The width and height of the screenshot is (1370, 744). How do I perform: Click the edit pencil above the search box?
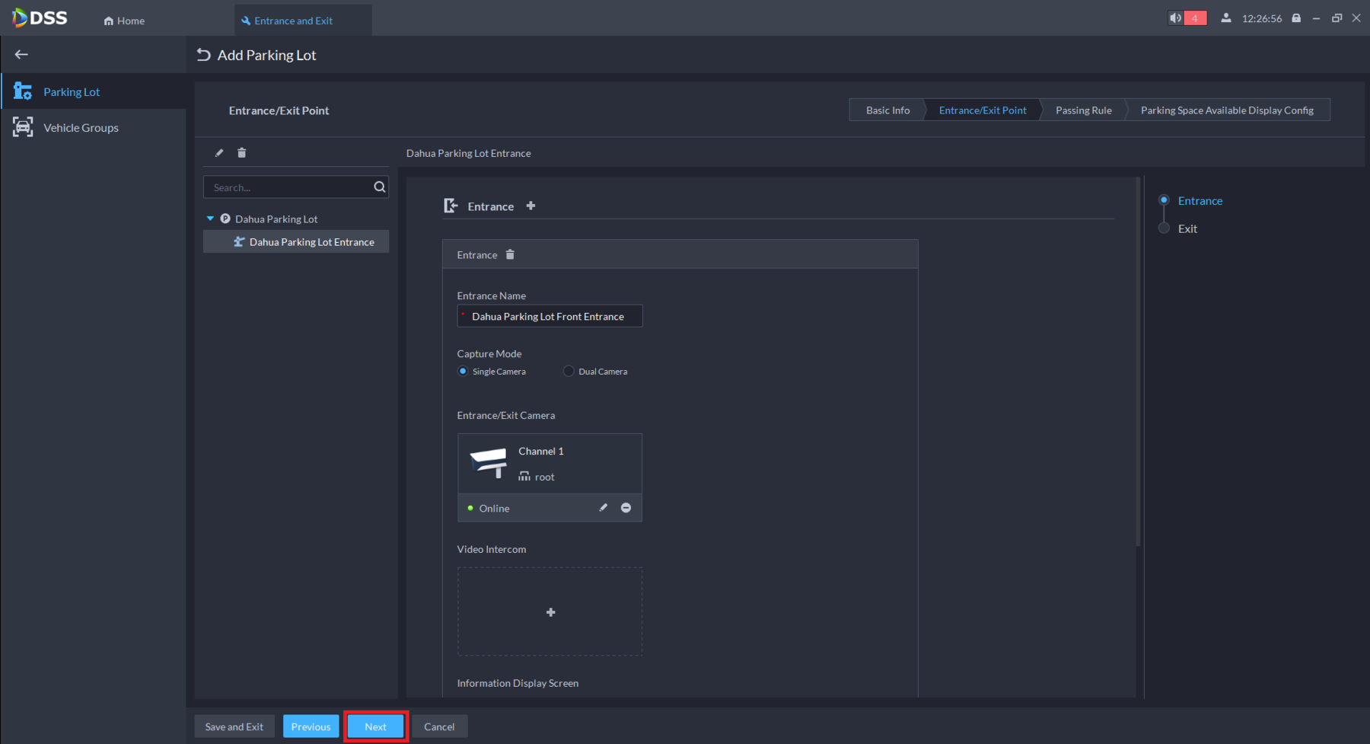point(219,153)
